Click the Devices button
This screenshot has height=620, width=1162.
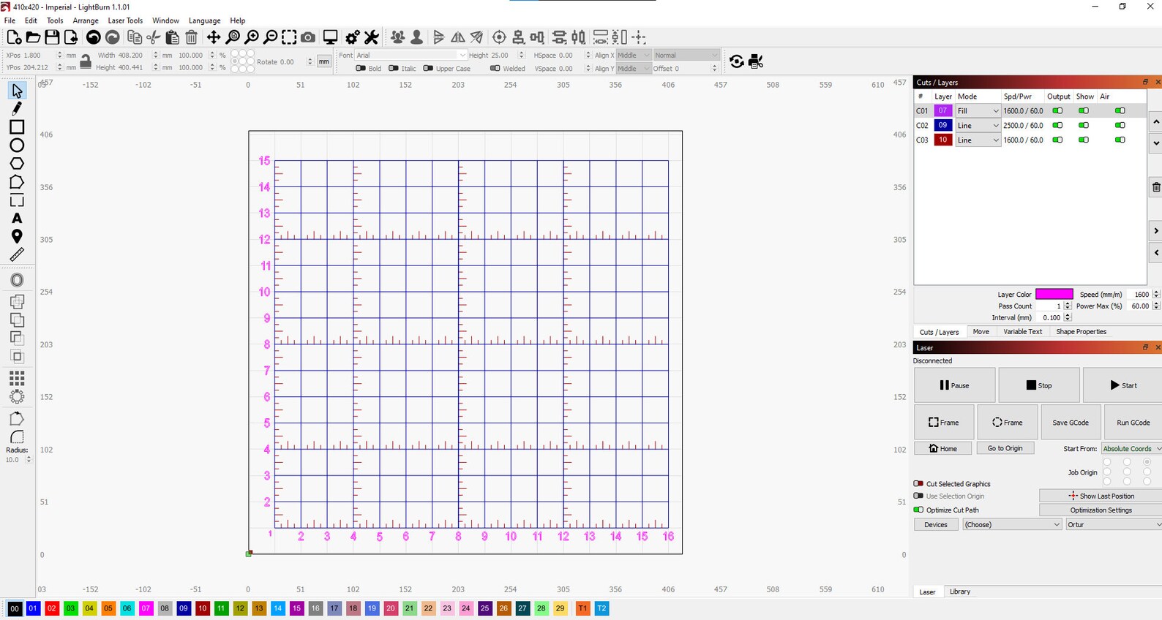(x=936, y=525)
